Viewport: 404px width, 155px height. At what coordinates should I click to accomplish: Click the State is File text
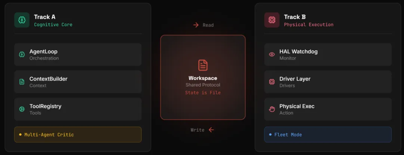(x=203, y=92)
